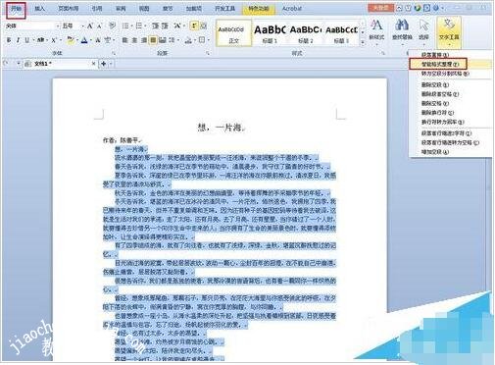Add a new document tab with plus
495x365 pixels.
(104, 64)
